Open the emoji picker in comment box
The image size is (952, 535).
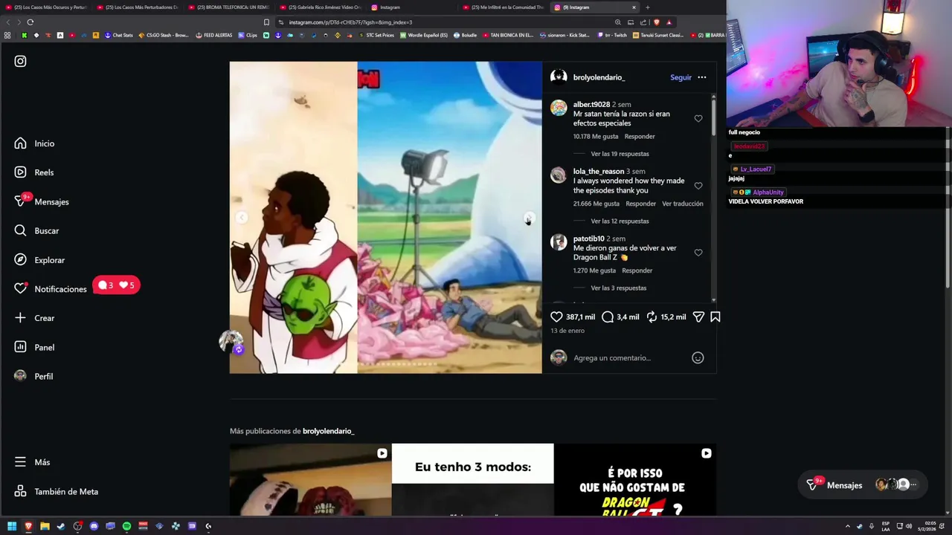tap(698, 357)
